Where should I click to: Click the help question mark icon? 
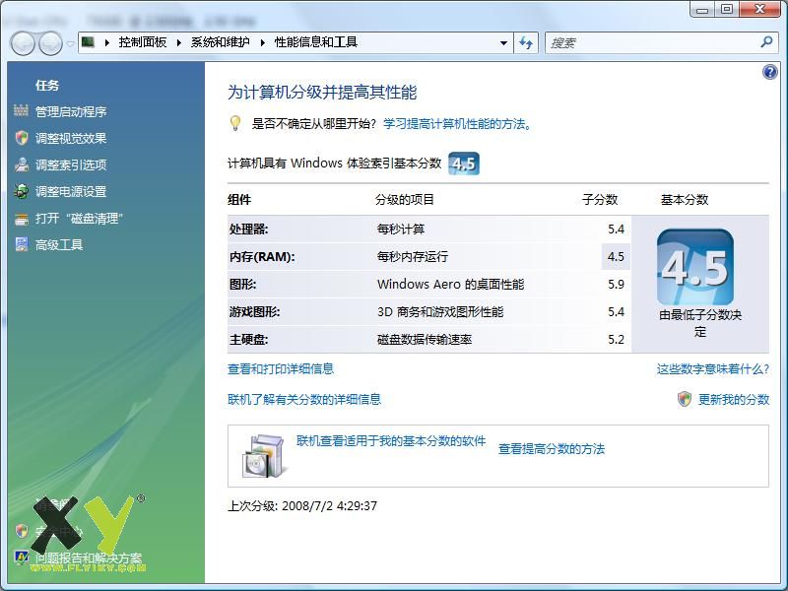[x=770, y=72]
